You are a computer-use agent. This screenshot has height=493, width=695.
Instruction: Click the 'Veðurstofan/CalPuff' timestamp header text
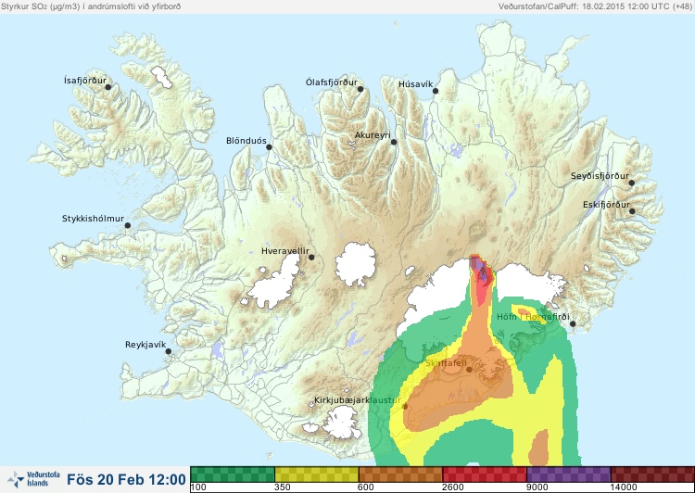595,6
